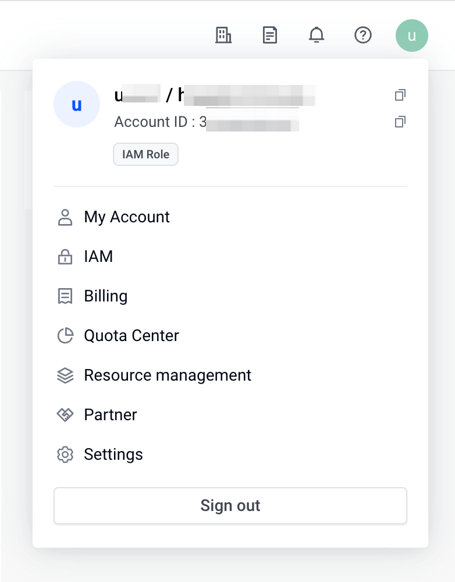Click the person icon beside My Account

(x=65, y=218)
